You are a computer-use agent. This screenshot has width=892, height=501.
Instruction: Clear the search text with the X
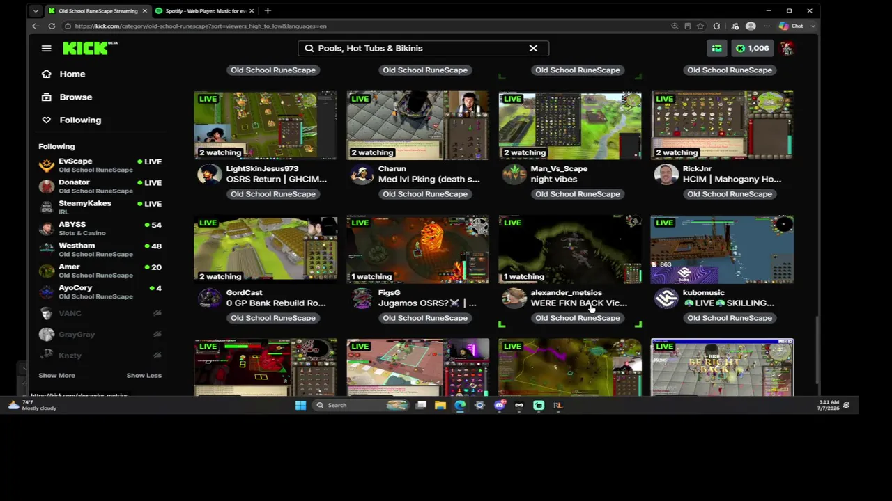533,48
